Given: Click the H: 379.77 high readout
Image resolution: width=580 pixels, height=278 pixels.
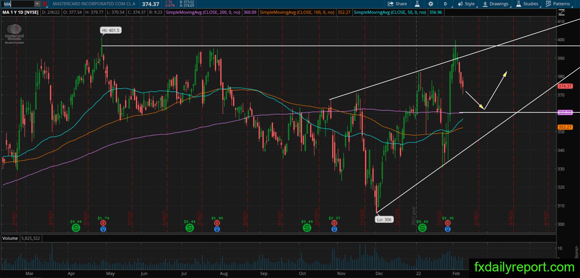Looking at the screenshot, I should click(x=94, y=12).
